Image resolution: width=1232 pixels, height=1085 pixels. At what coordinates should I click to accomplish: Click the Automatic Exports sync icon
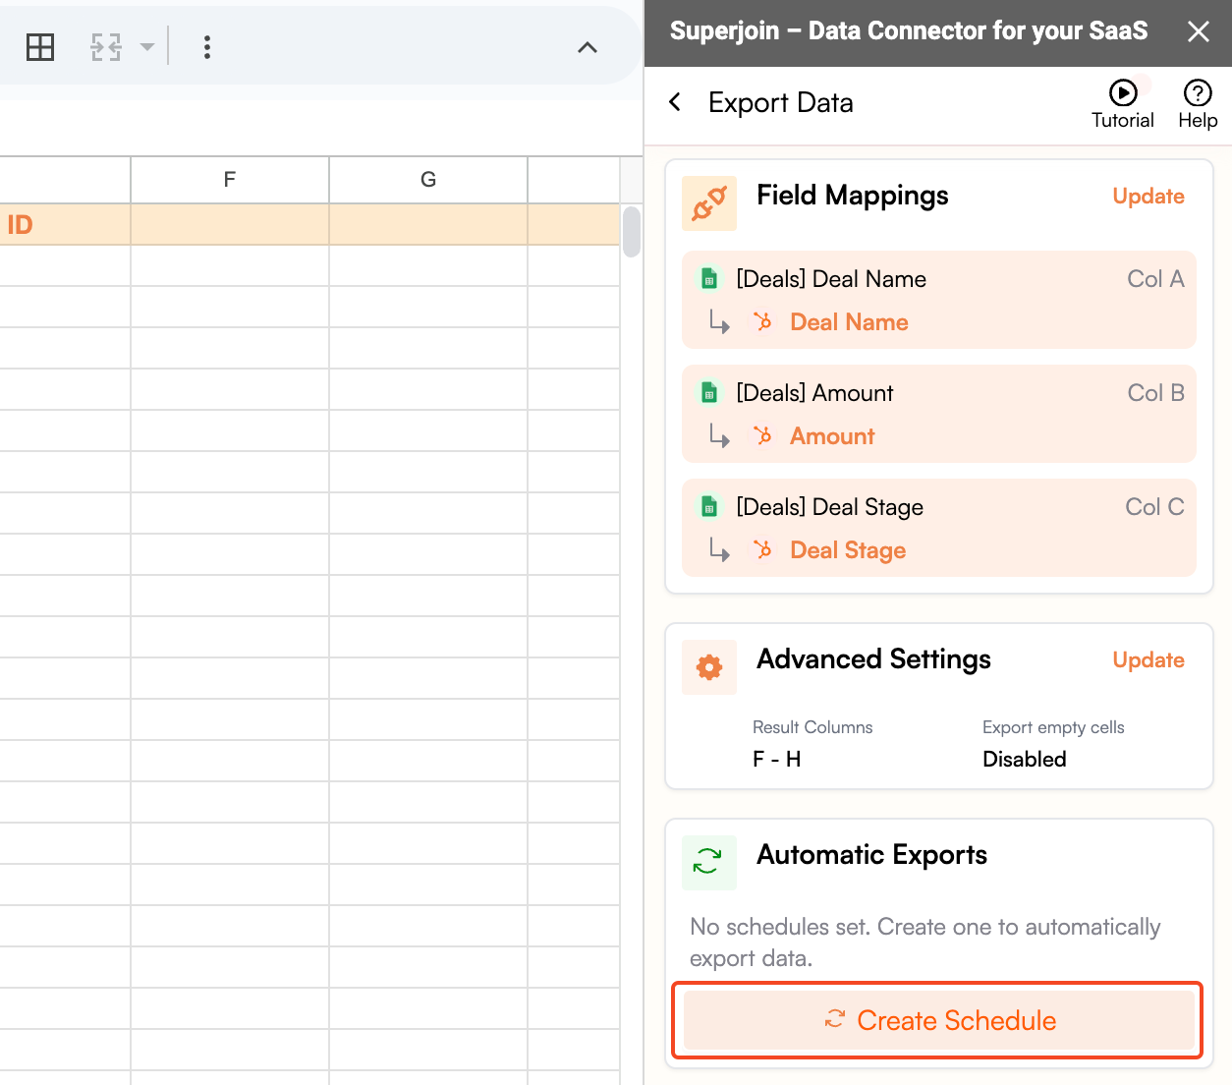click(x=709, y=863)
